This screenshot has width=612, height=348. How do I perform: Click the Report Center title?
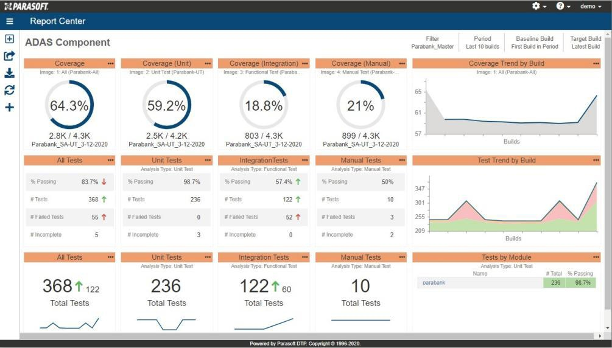click(x=57, y=21)
